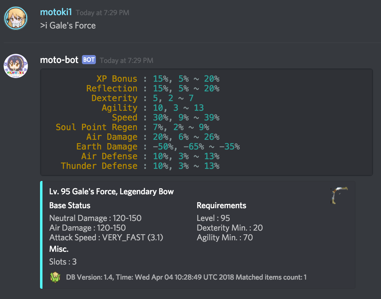Click the moto-bot message timestamp
The image size is (381, 299).
click(126, 61)
